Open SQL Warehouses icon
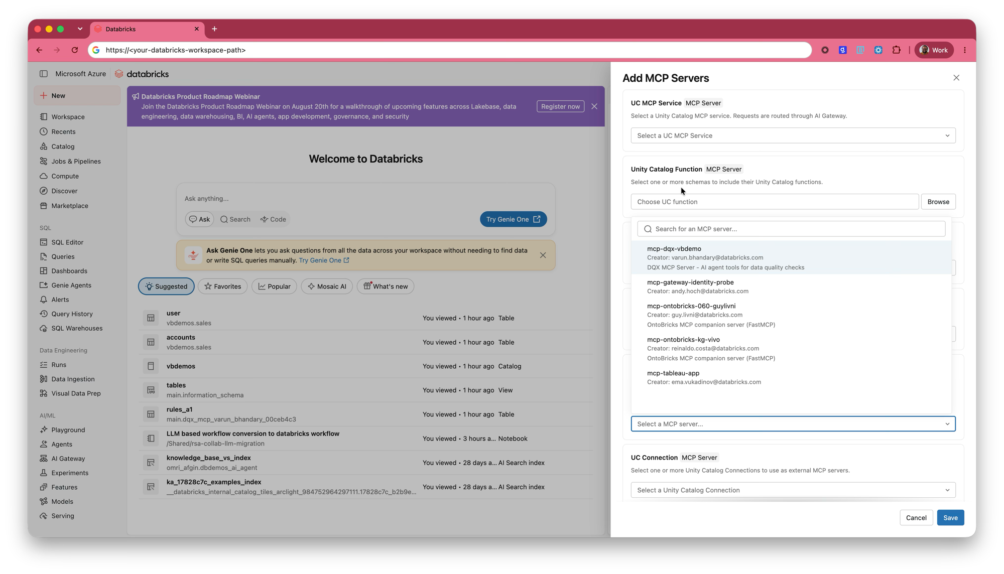Viewport: 1004px width, 574px height. [x=44, y=328]
